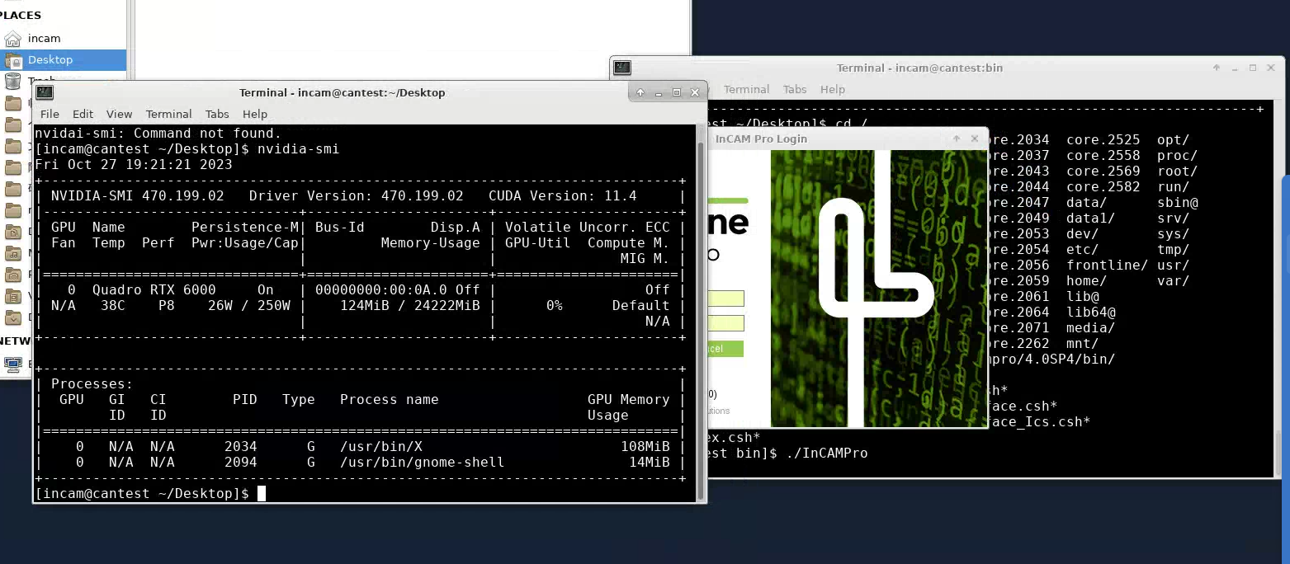
Task: Open Tabs menu in Desktop terminal
Action: pos(217,114)
